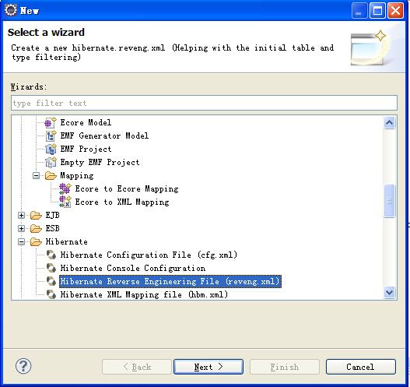Select Hibernate Reverse Engineering File (reveng.xml)
This screenshot has width=410, height=387.
(x=170, y=281)
